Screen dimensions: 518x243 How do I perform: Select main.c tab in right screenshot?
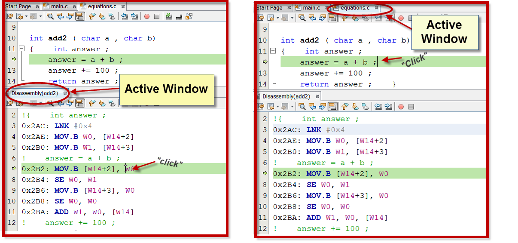click(312, 8)
